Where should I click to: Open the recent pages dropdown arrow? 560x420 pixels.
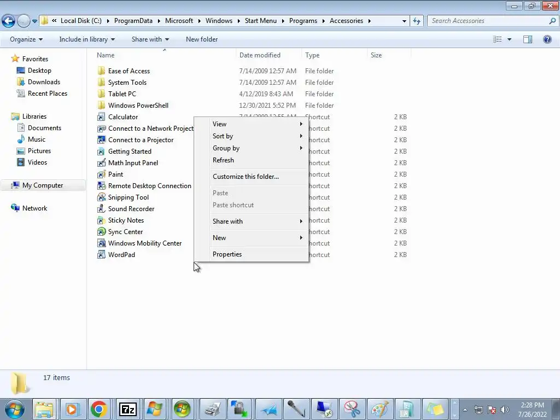click(x=34, y=21)
